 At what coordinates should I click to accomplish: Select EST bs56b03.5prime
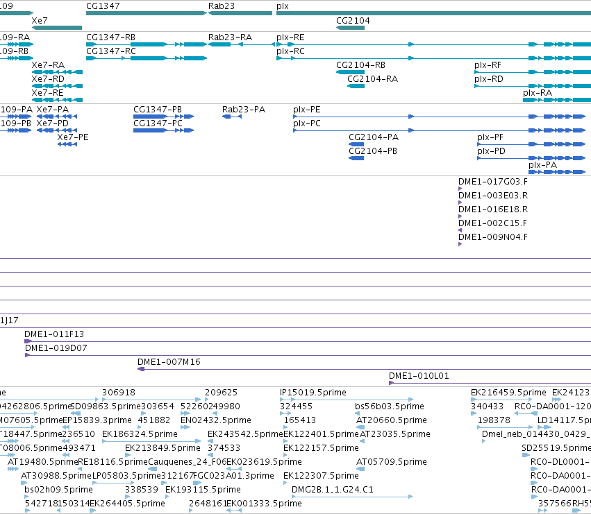coord(358,413)
